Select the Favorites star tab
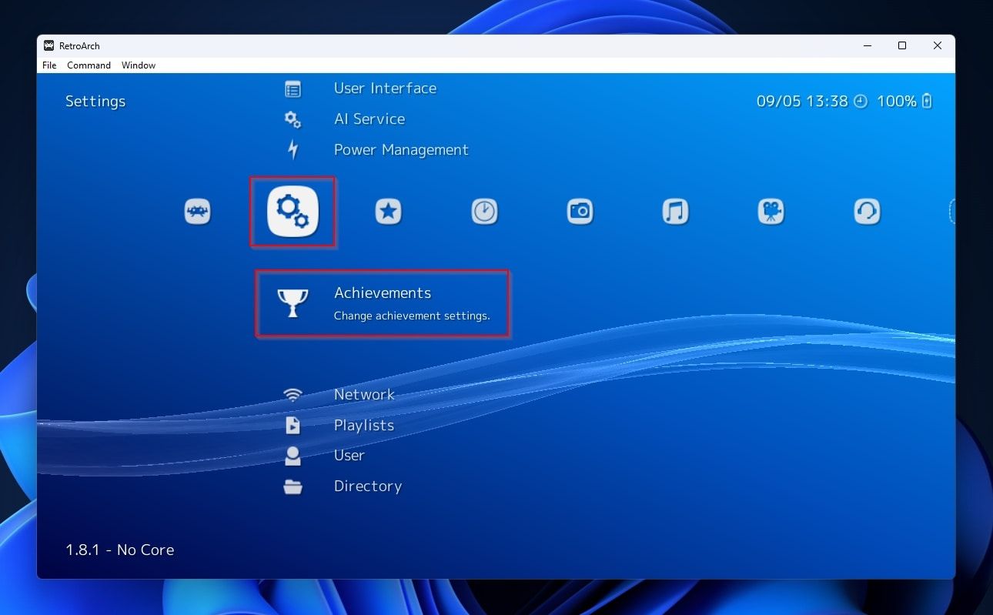The height and width of the screenshot is (615, 993). click(388, 211)
